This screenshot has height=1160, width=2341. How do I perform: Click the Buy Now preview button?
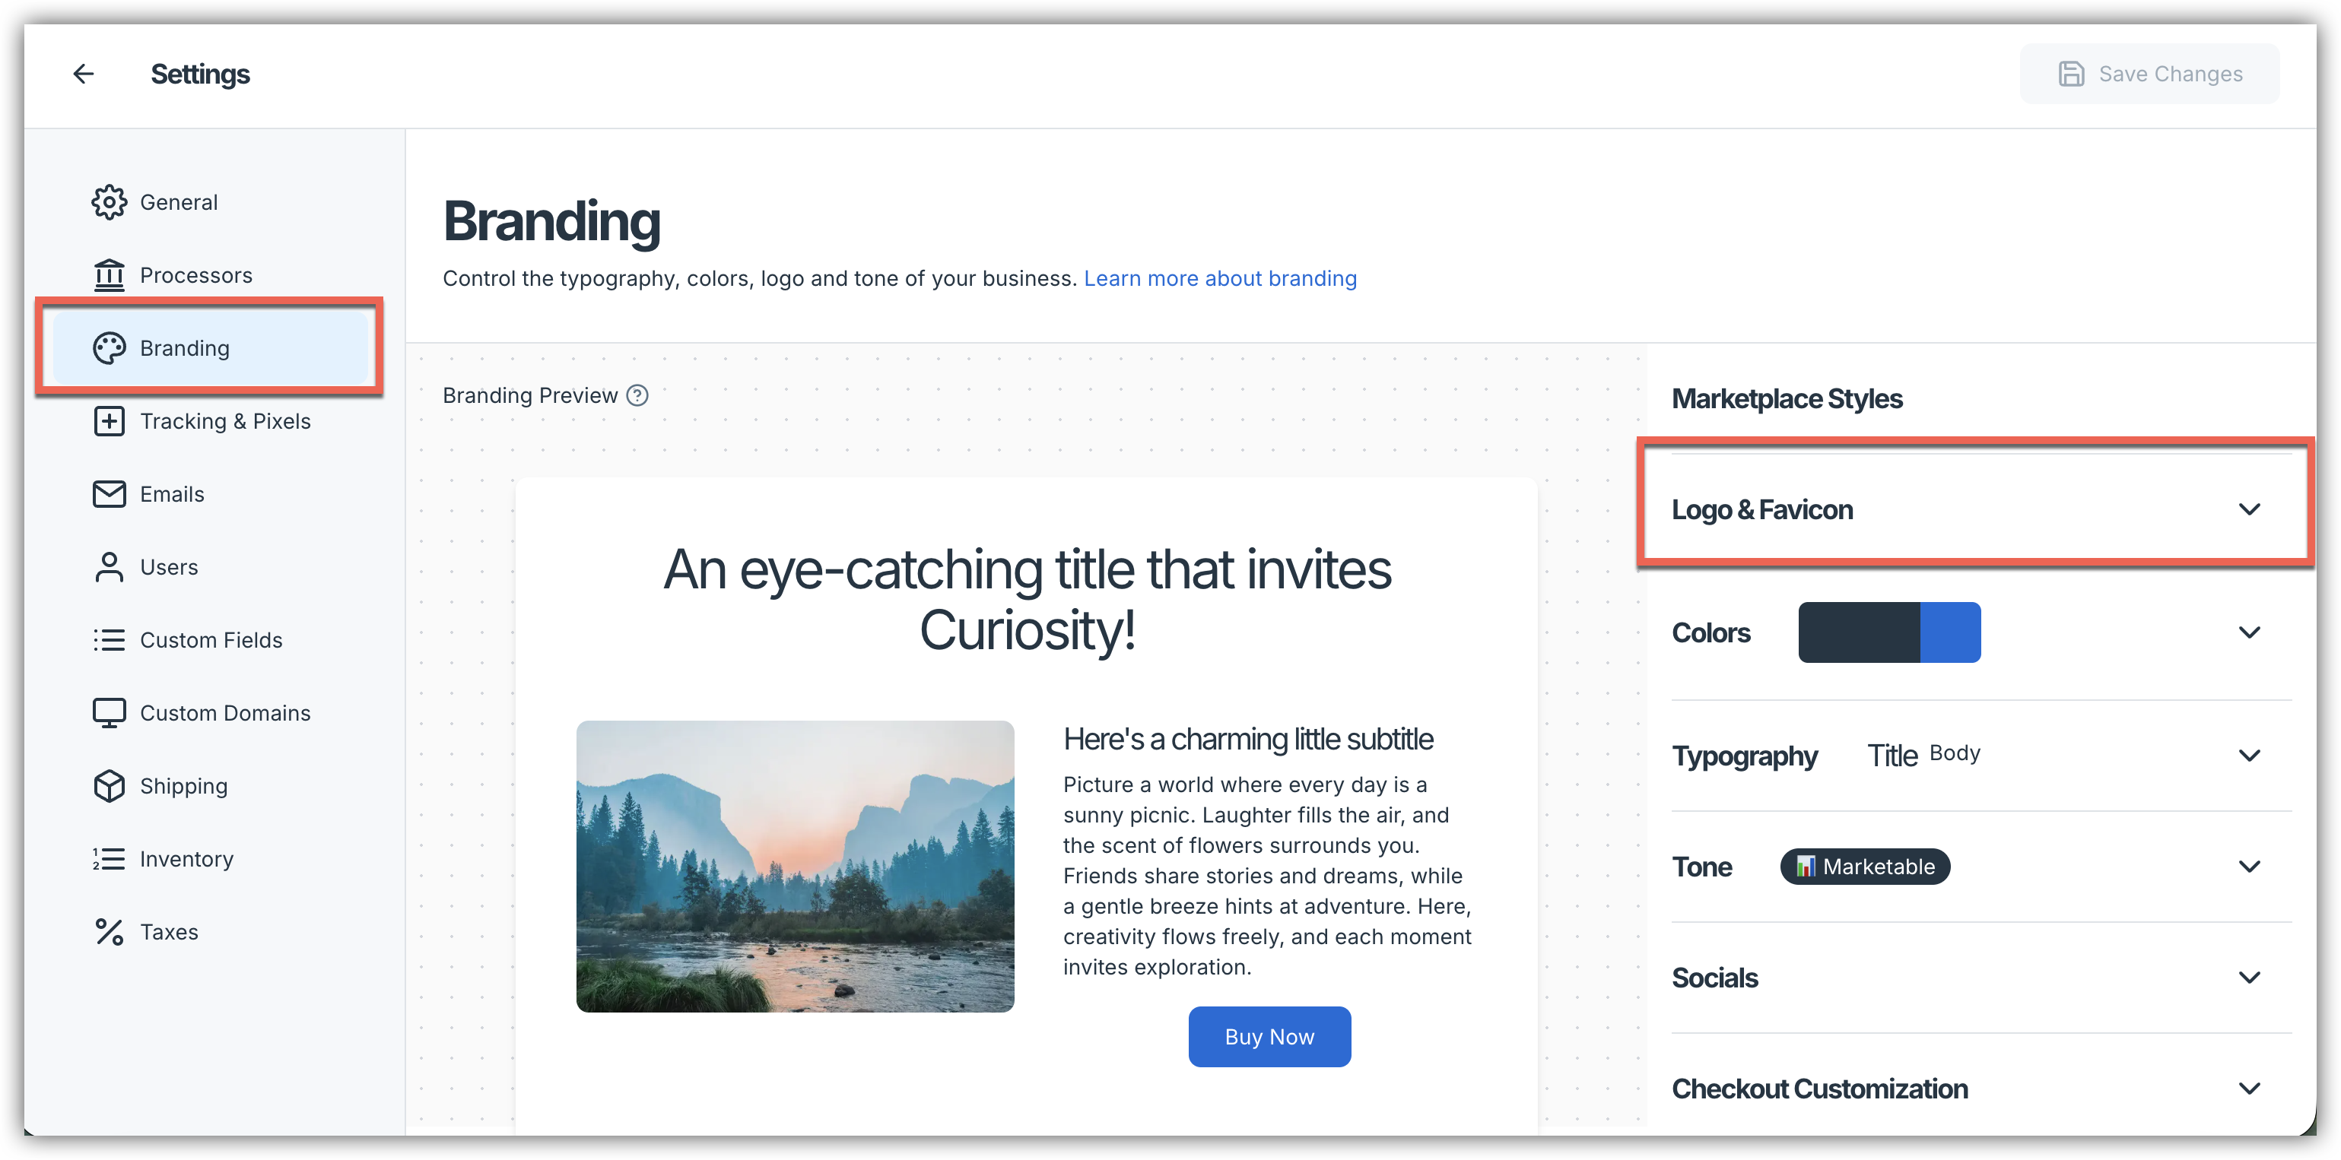tap(1269, 1036)
